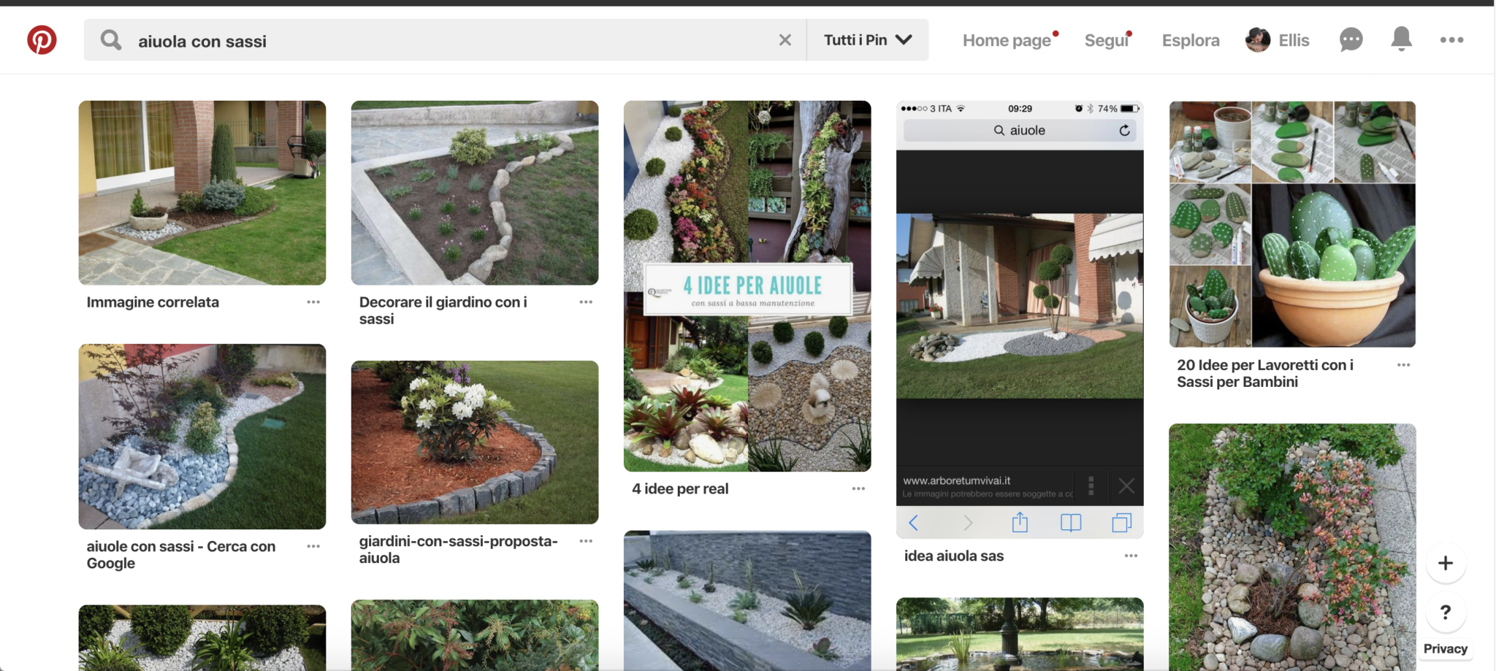Expand options for idea aiuola sas pin
Screen dimensions: 1496x671
point(1131,556)
